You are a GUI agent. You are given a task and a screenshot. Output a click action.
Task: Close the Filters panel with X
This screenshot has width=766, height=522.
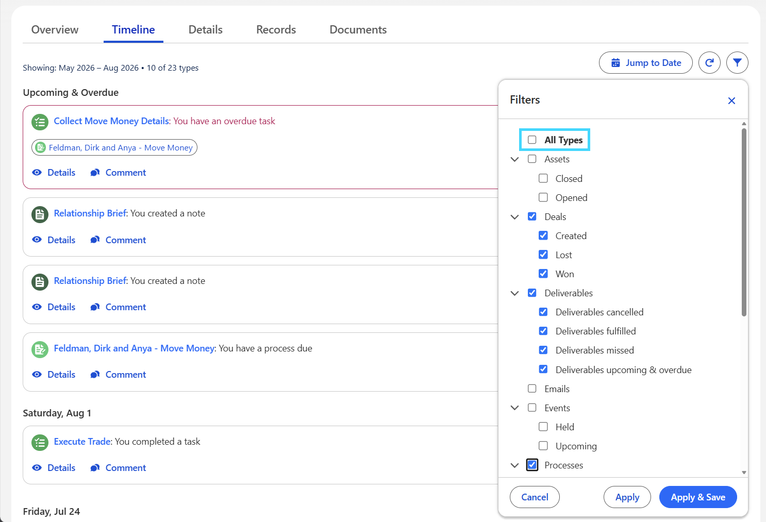pyautogui.click(x=731, y=100)
